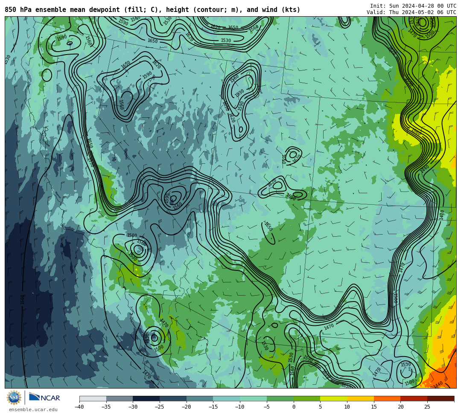
Task: Click the 5 colorbar tick label
Action: click(x=321, y=407)
